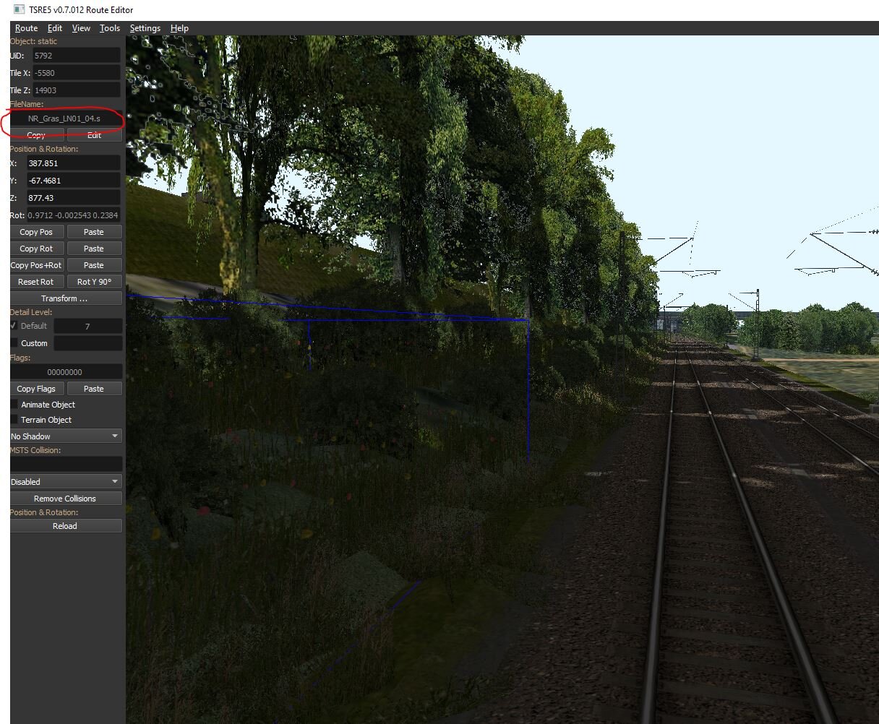
Task: Click the Rot value field
Action: [x=73, y=215]
